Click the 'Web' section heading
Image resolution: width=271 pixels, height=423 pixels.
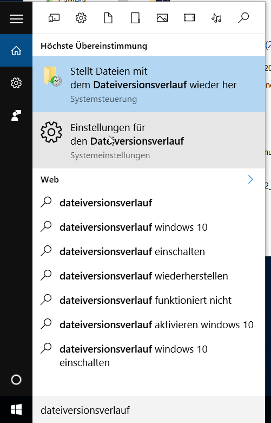tap(50, 179)
